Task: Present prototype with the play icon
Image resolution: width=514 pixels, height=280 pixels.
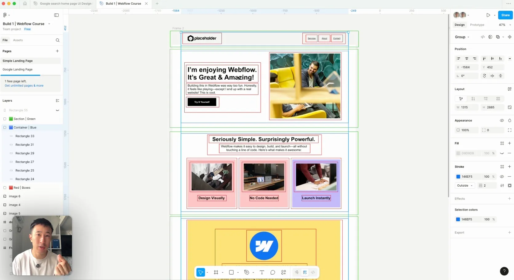Action: (x=488, y=15)
